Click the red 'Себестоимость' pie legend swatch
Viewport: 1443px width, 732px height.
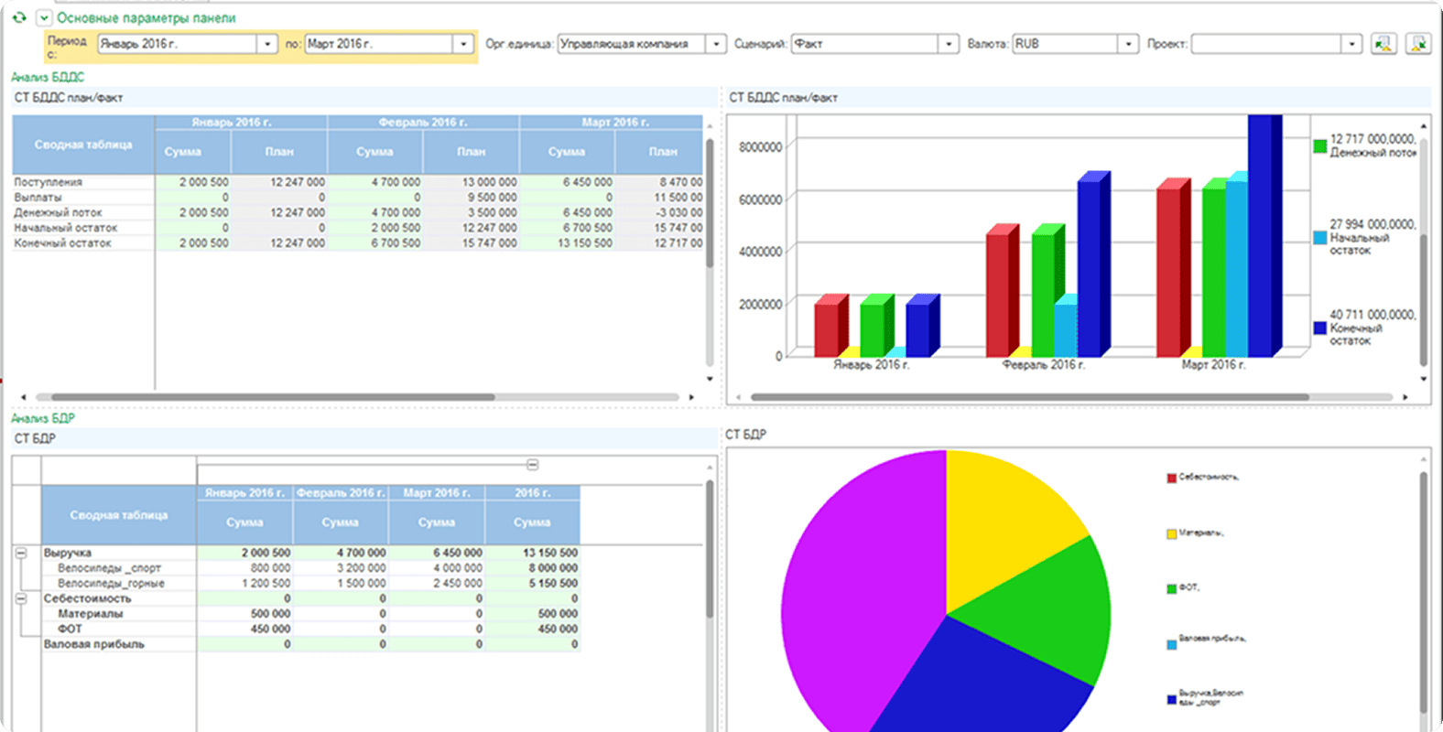[1171, 479]
